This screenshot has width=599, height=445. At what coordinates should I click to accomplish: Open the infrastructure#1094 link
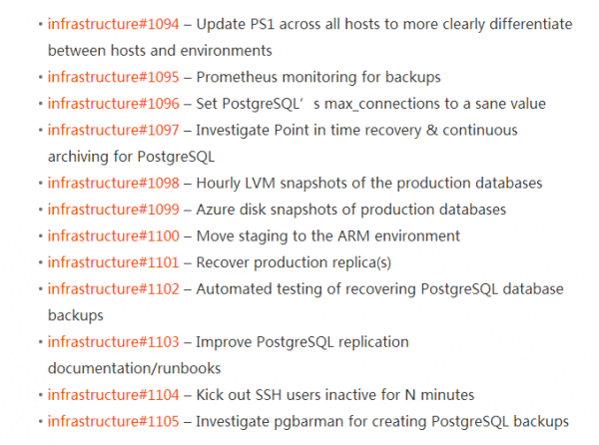click(x=113, y=23)
